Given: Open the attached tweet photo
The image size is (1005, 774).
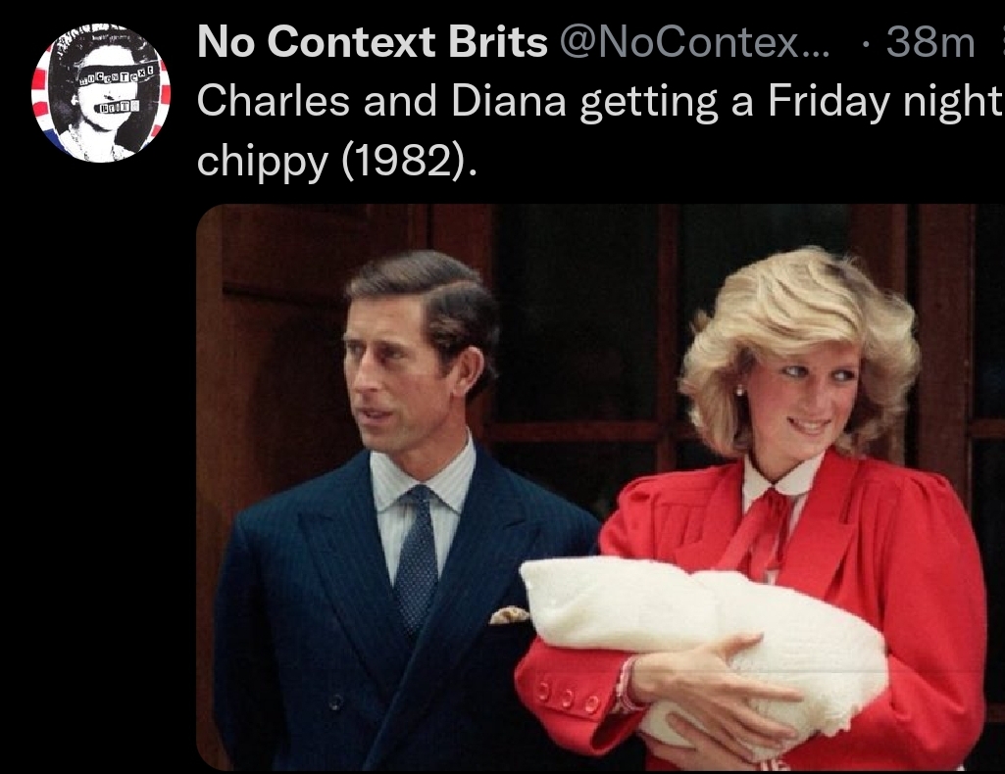Looking at the screenshot, I should (601, 487).
